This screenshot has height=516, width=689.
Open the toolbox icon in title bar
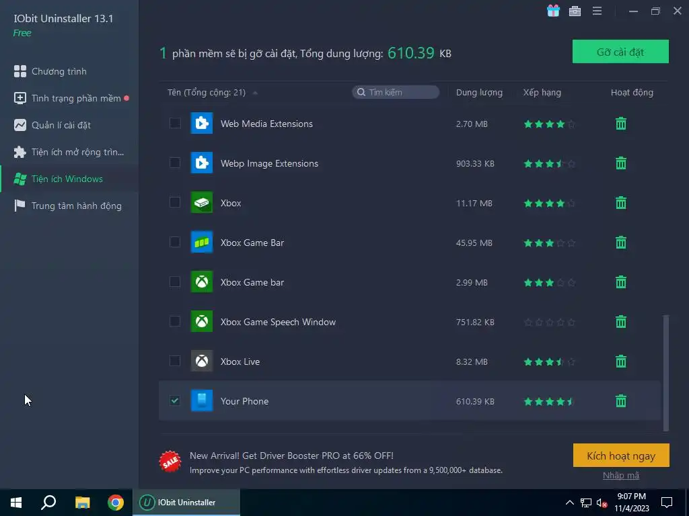coord(575,11)
